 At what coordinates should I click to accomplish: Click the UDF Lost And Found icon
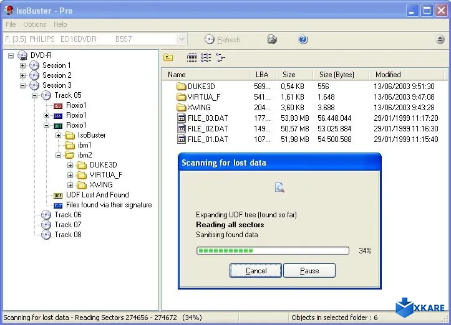(x=58, y=195)
